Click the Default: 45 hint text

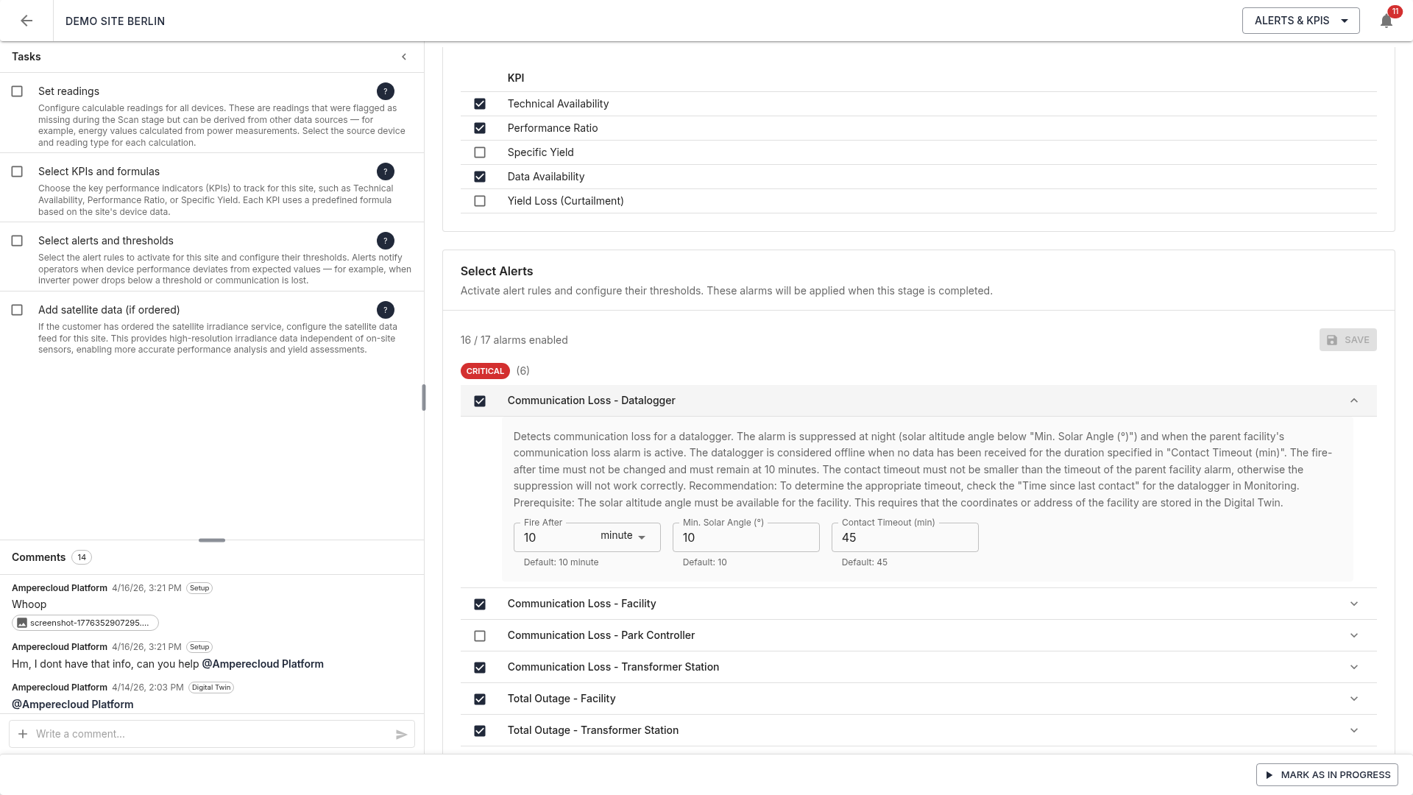tap(864, 562)
